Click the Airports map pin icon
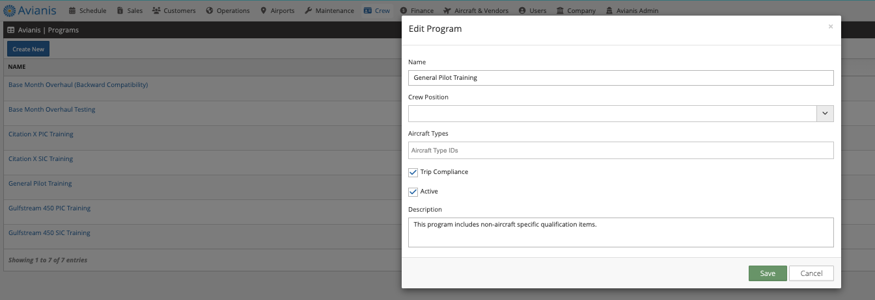Screen dimensions: 875x300 click(x=263, y=11)
